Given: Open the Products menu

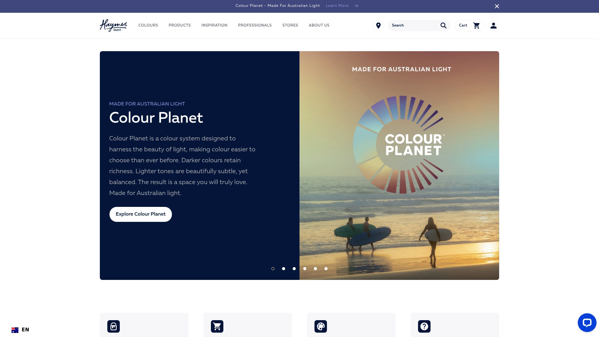Looking at the screenshot, I should [x=180, y=26].
